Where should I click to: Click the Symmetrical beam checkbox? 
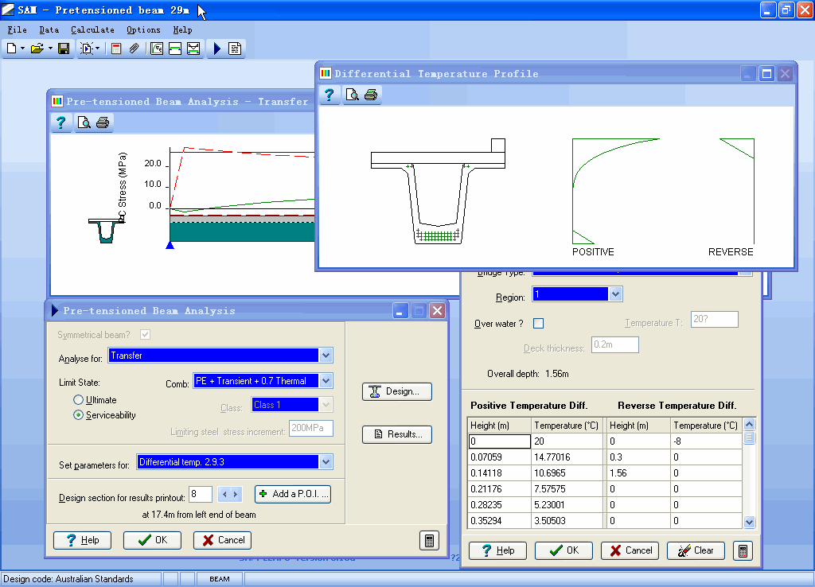coord(146,335)
